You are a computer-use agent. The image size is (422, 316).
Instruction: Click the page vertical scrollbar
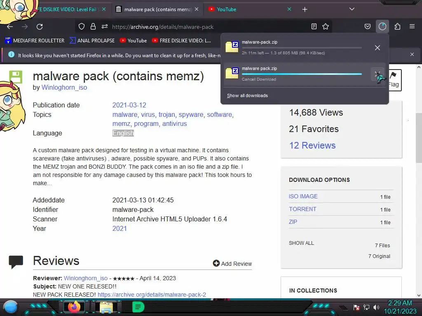[x=419, y=138]
